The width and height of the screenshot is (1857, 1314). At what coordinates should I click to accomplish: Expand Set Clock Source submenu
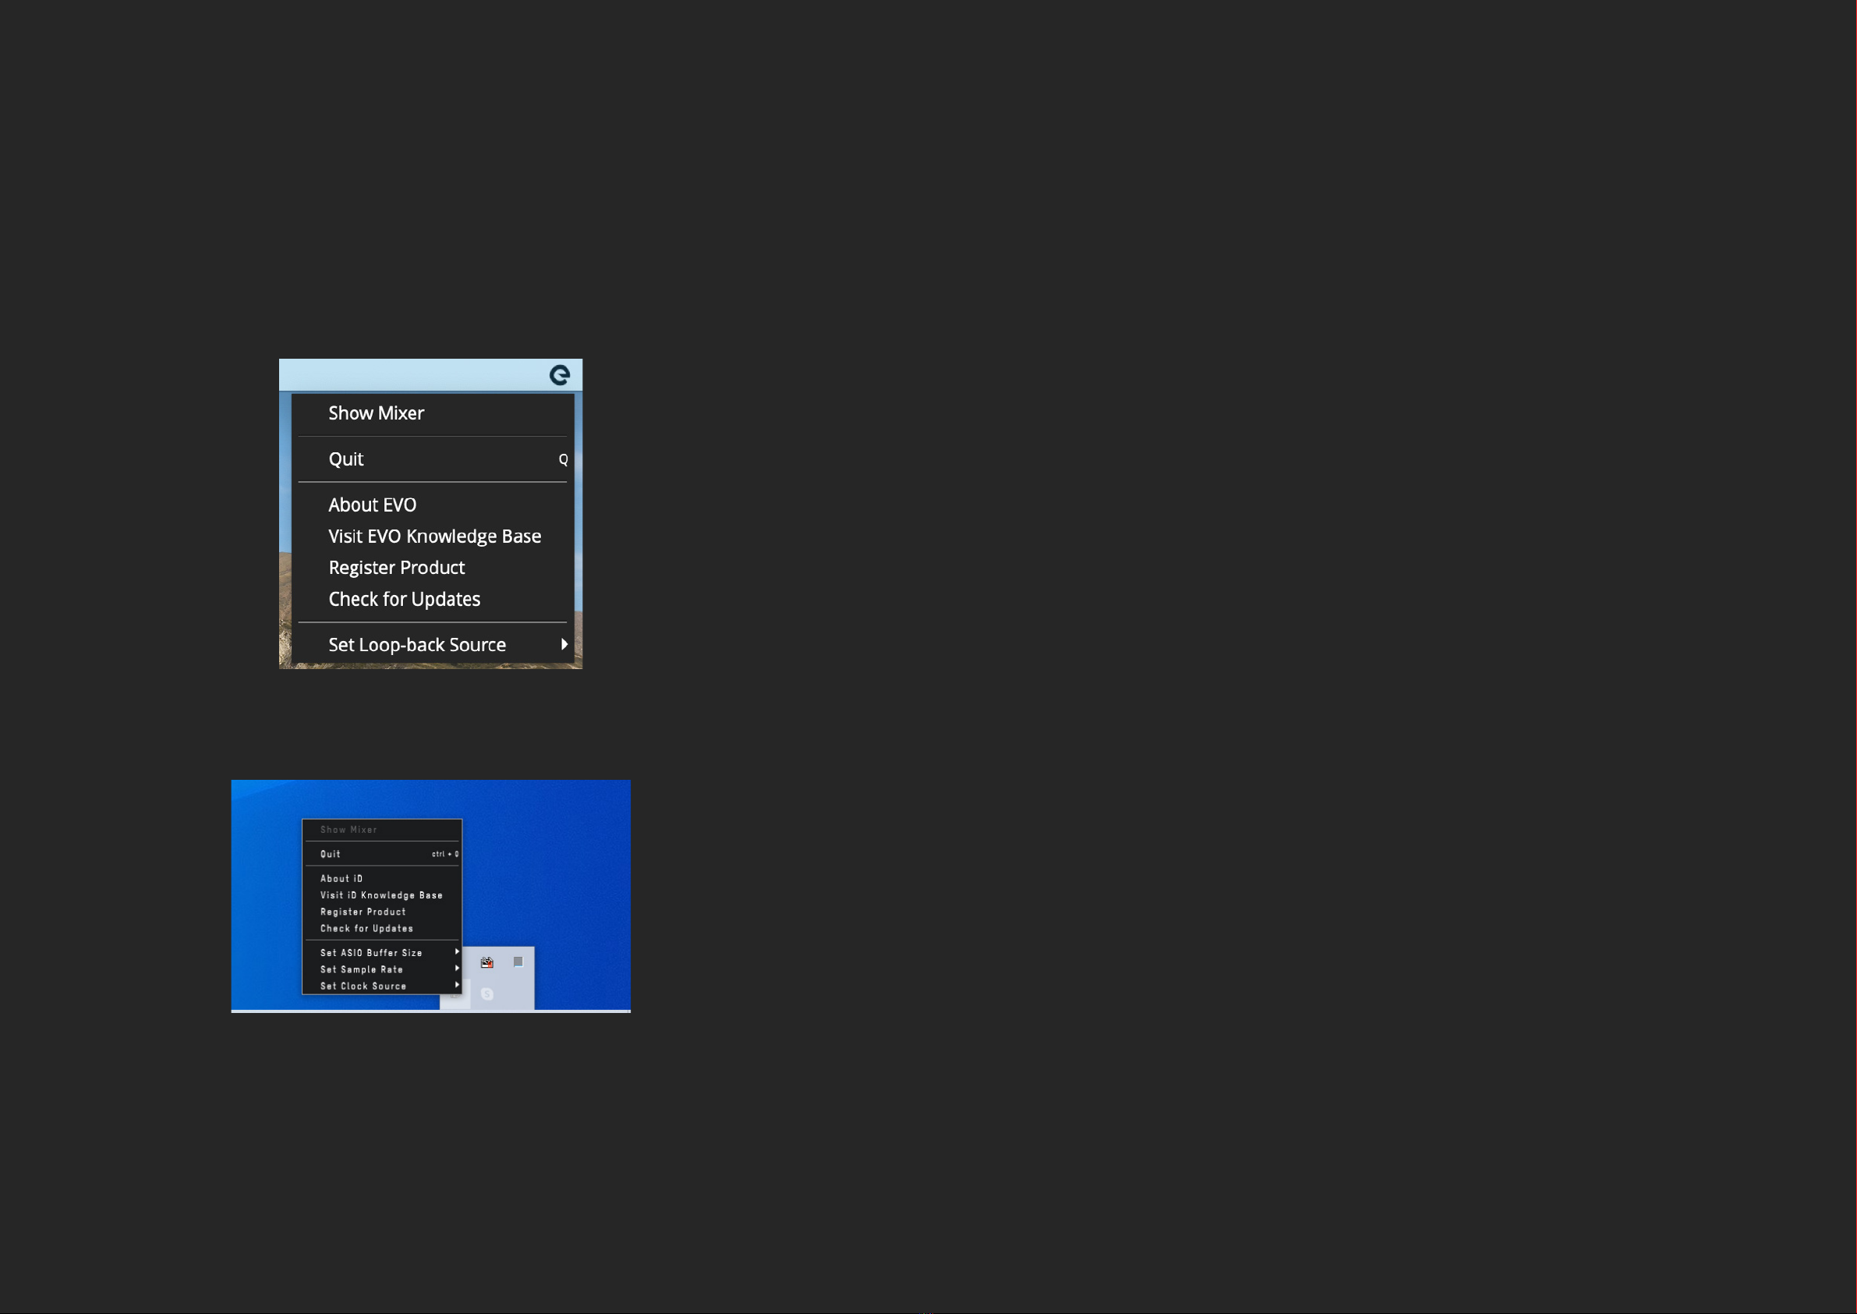pos(382,986)
